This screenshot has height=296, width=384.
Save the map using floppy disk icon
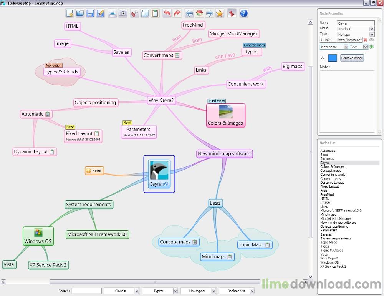(90, 13)
